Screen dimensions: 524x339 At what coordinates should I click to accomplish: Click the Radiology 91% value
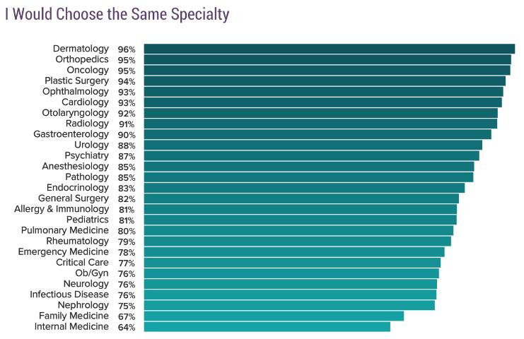click(x=127, y=124)
